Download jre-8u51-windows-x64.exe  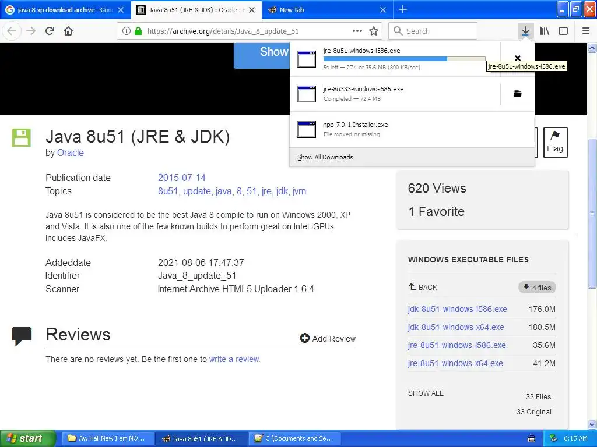tap(455, 363)
